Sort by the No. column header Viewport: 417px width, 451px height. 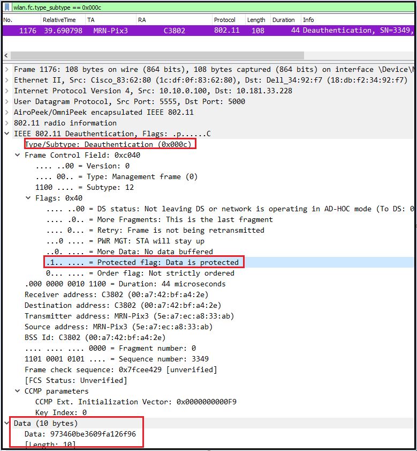pyautogui.click(x=21, y=20)
